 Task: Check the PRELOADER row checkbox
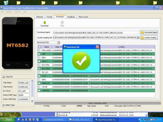click(39, 50)
